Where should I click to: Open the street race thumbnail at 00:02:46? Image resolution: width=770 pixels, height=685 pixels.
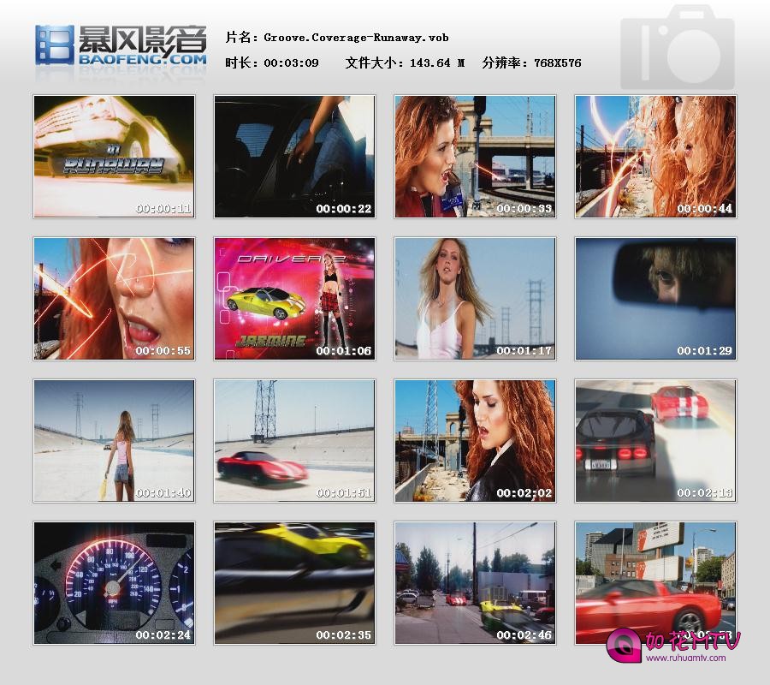(x=476, y=583)
